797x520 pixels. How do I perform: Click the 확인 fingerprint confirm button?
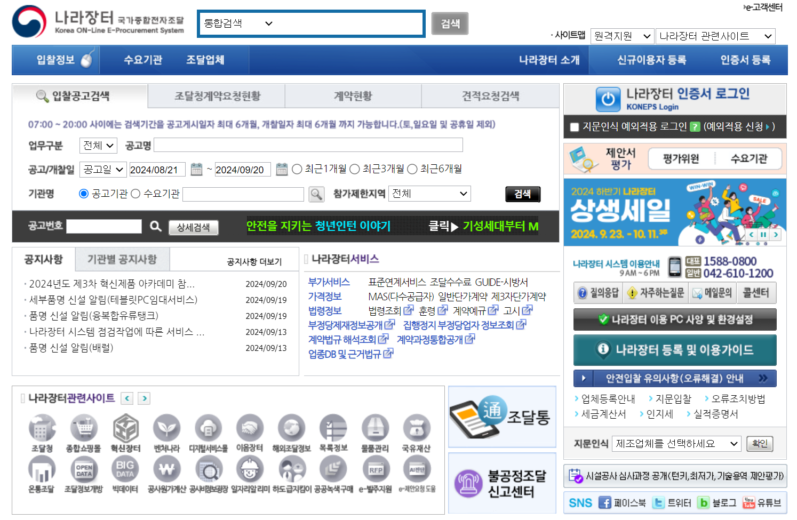pos(760,444)
